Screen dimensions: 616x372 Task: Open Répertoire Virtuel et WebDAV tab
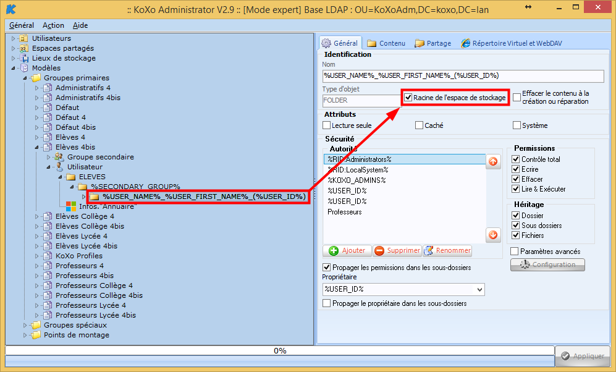[x=512, y=43]
